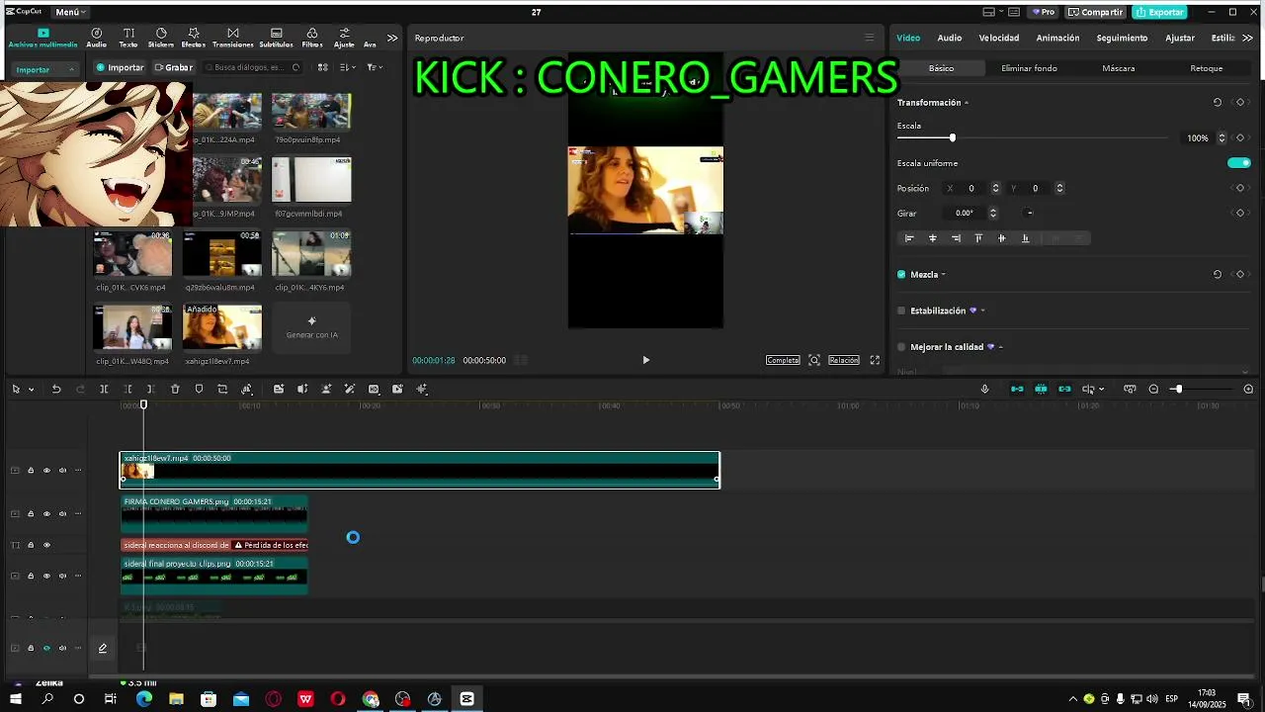Align the clip to the left edge
1265x712 pixels.
(909, 238)
